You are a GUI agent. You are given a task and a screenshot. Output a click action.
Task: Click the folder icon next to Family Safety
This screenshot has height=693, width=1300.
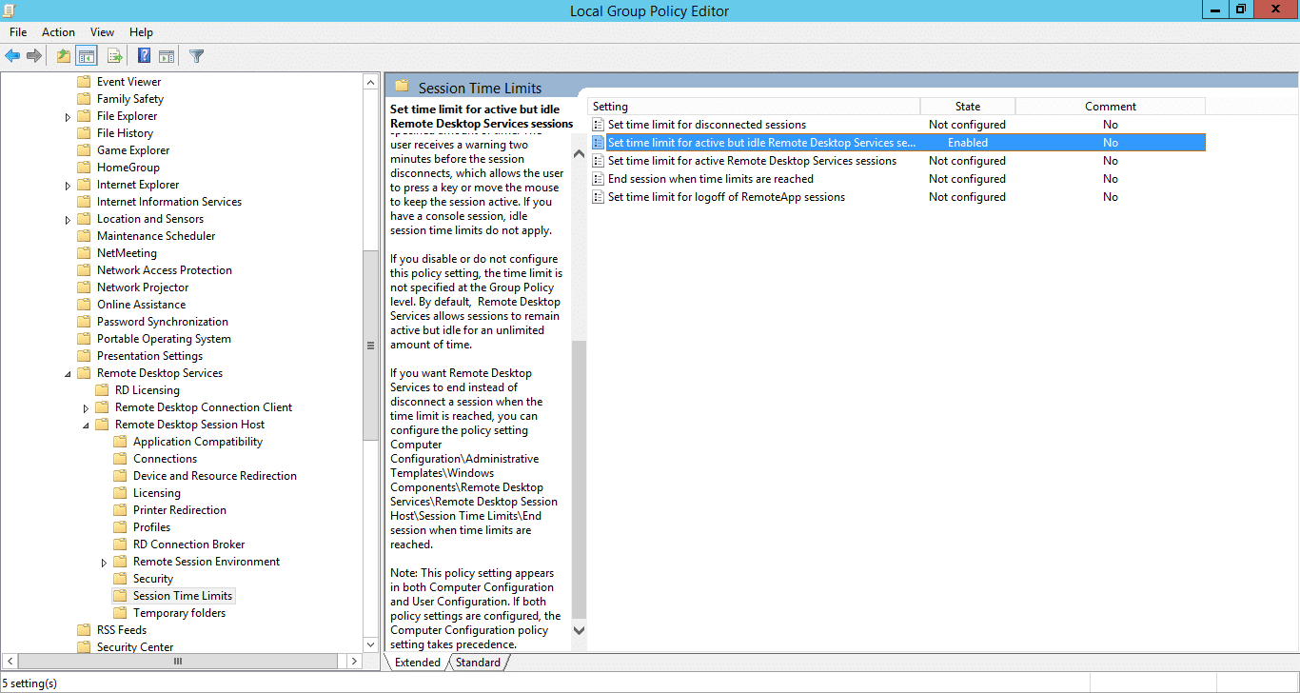tap(84, 99)
